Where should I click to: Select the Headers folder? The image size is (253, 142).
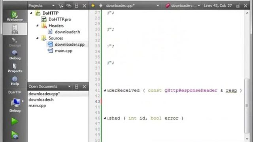click(x=56, y=26)
